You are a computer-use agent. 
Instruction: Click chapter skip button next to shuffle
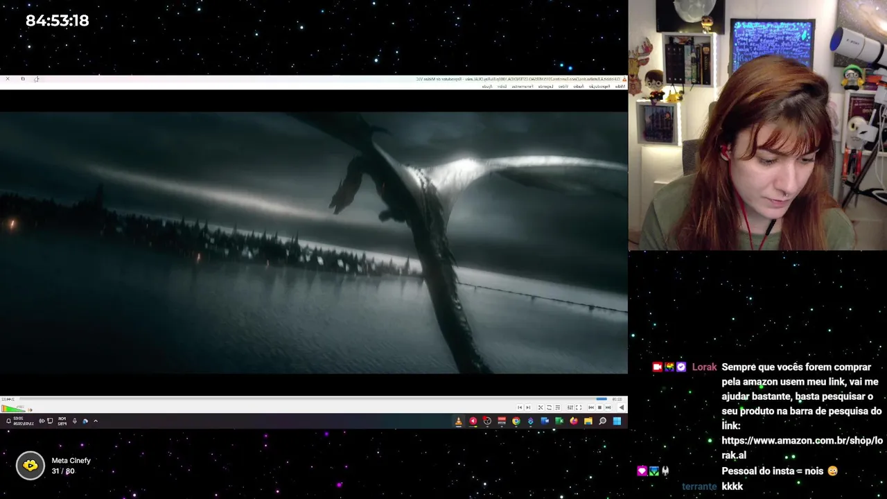pyautogui.click(x=528, y=408)
